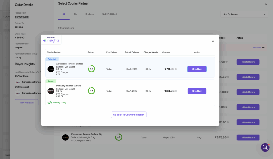
Task: Click the Faster By clock icon
Action: pyautogui.click(x=50, y=103)
